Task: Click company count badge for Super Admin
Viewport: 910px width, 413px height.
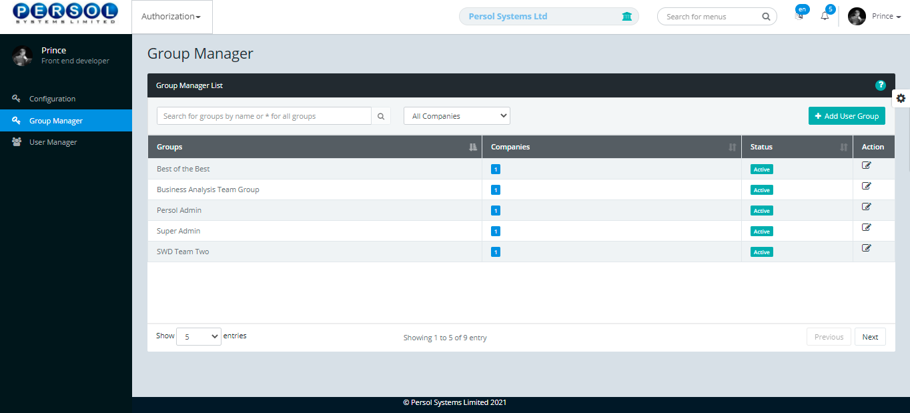Action: 495,232
